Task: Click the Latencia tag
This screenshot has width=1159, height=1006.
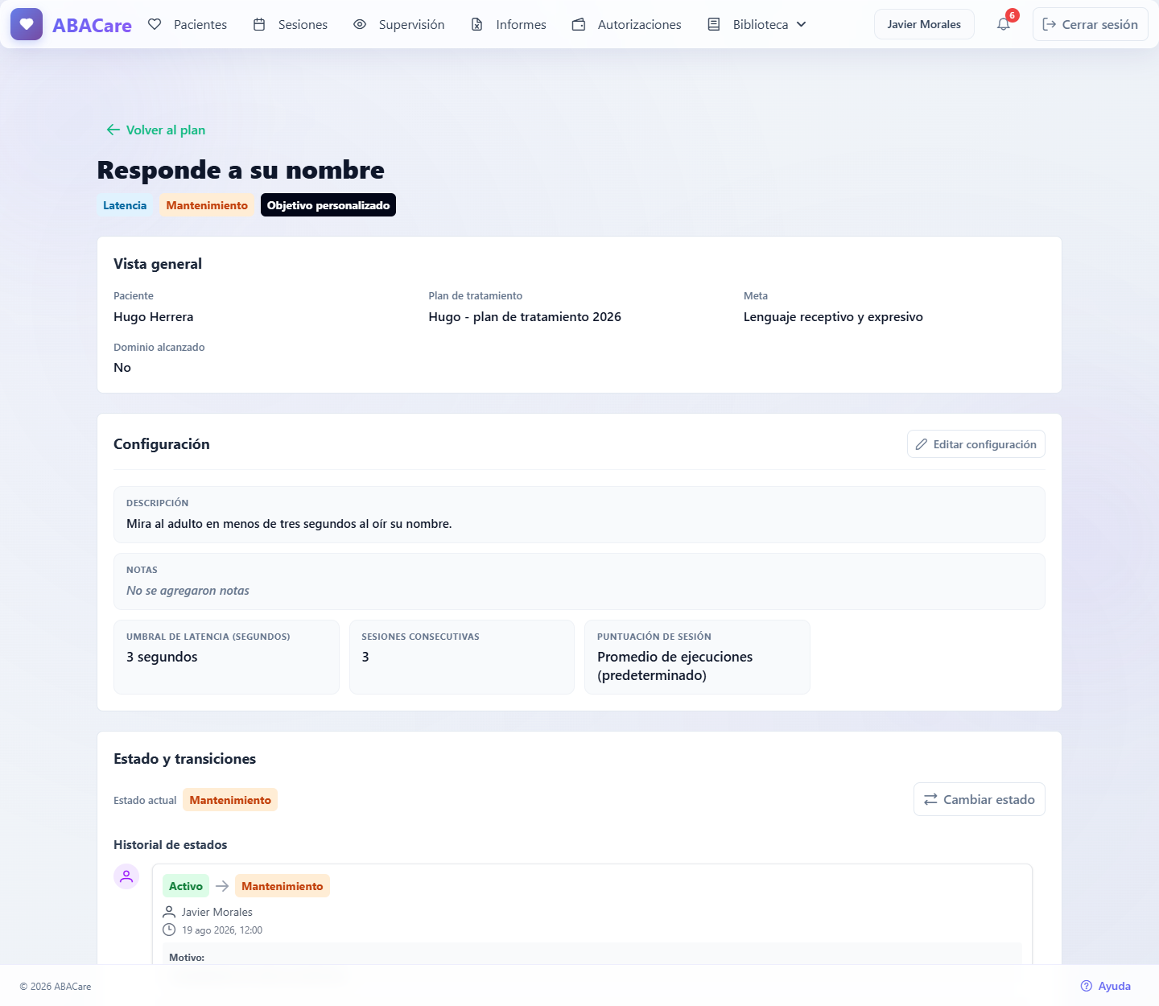Action: coord(125,205)
